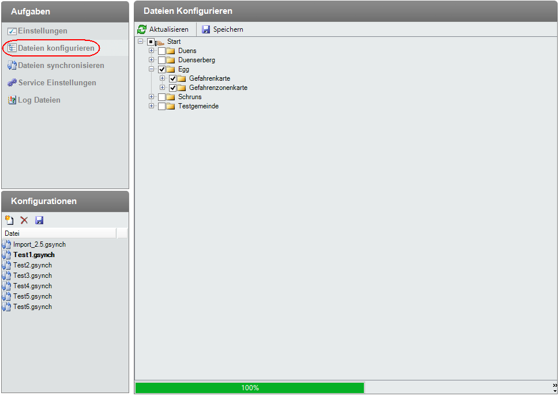Click the Einstellungen checkmark icon

12,31
